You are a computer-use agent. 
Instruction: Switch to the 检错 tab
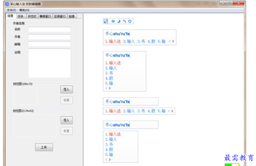[x=72, y=16]
